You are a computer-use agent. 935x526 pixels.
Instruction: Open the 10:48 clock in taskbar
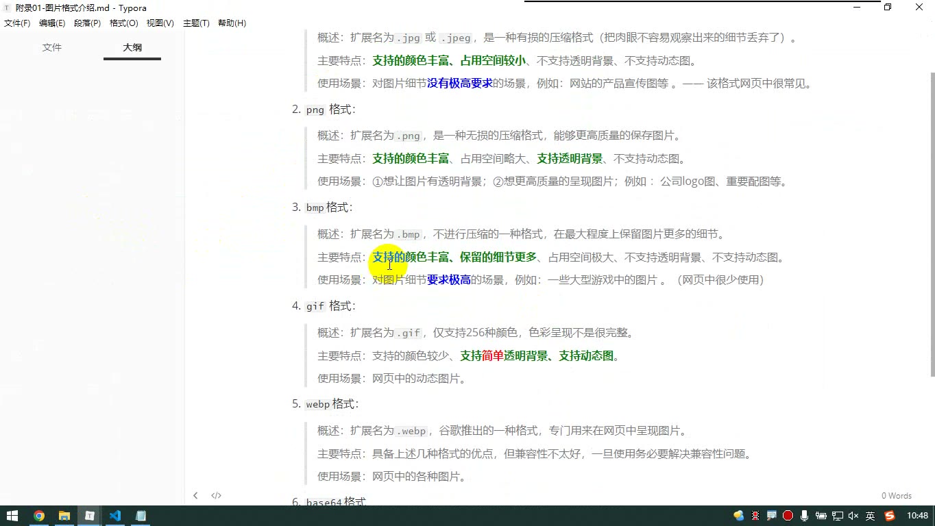coord(917,516)
